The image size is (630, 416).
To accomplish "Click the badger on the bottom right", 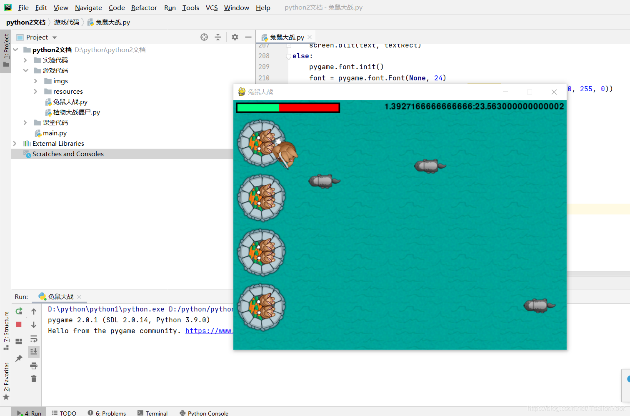I will (539, 305).
